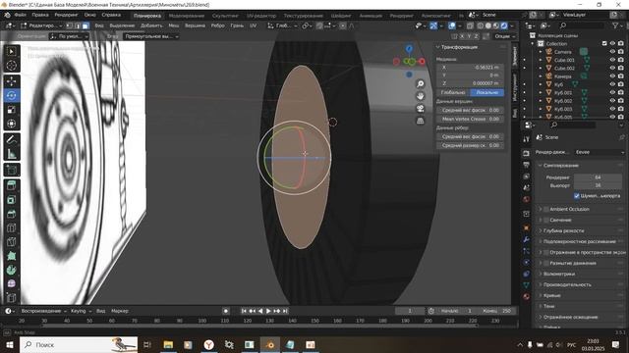Open the Tool properties tab icon
The height and width of the screenshot is (353, 629).
pyautogui.click(x=527, y=139)
